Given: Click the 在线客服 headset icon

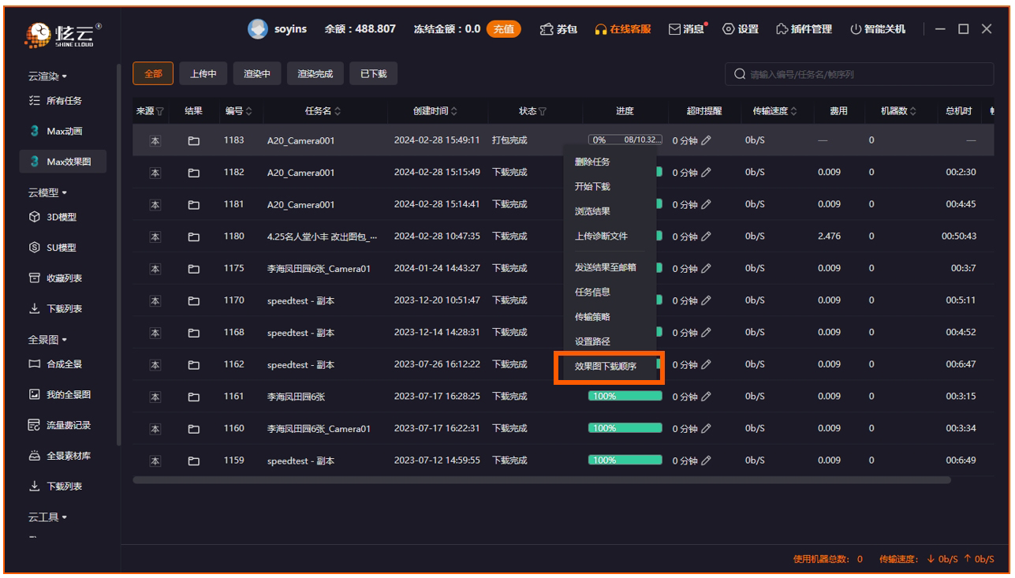Looking at the screenshot, I should pos(601,29).
